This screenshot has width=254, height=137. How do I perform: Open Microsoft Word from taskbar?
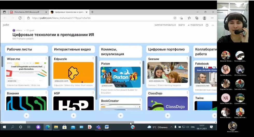[107, 127]
